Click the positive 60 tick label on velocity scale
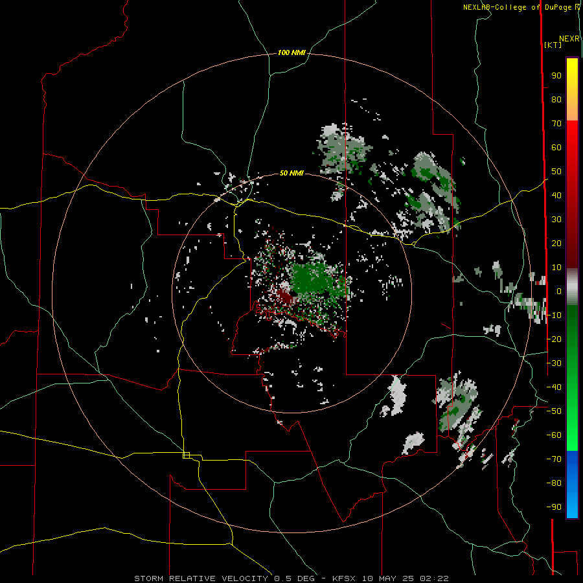The width and height of the screenshot is (583, 583). (556, 148)
